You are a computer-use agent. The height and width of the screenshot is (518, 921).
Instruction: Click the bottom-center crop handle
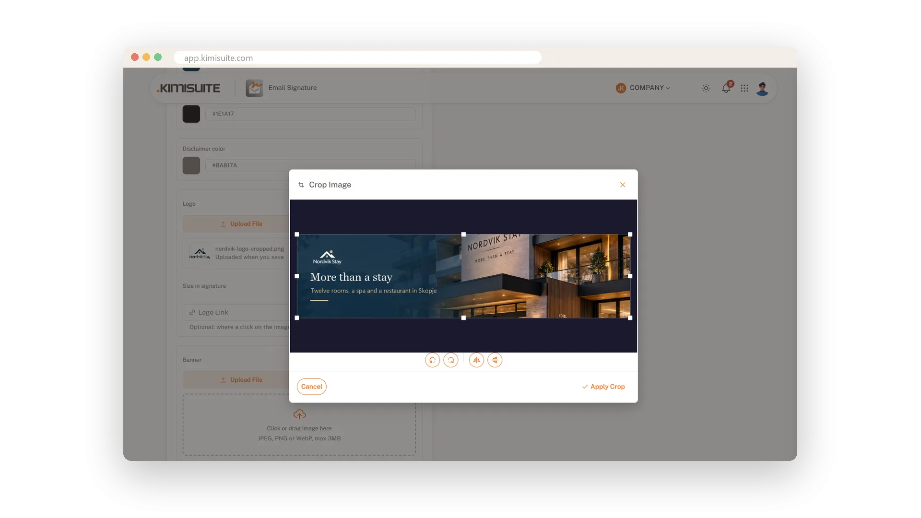(x=463, y=318)
